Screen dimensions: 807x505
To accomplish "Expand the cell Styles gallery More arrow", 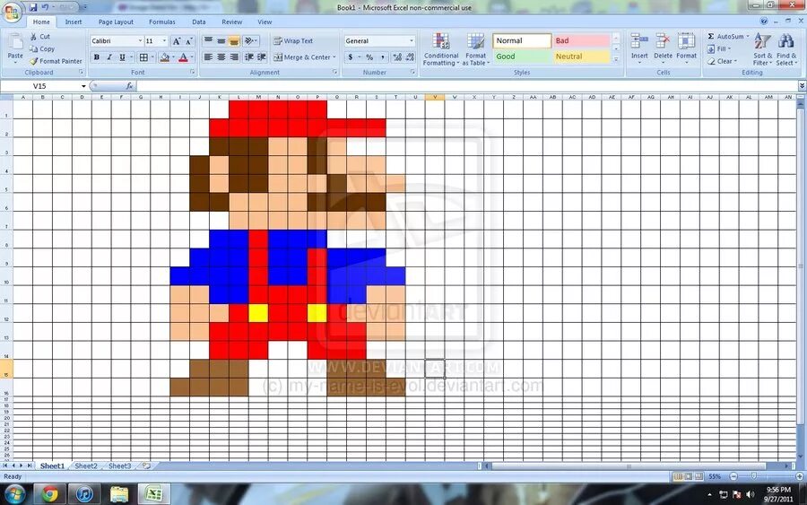I will (x=615, y=60).
